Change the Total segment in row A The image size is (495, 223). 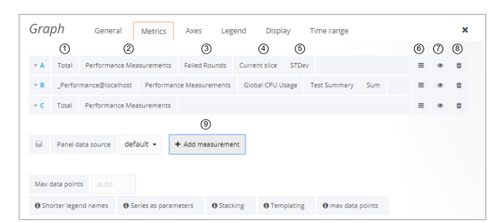pyautogui.click(x=65, y=65)
